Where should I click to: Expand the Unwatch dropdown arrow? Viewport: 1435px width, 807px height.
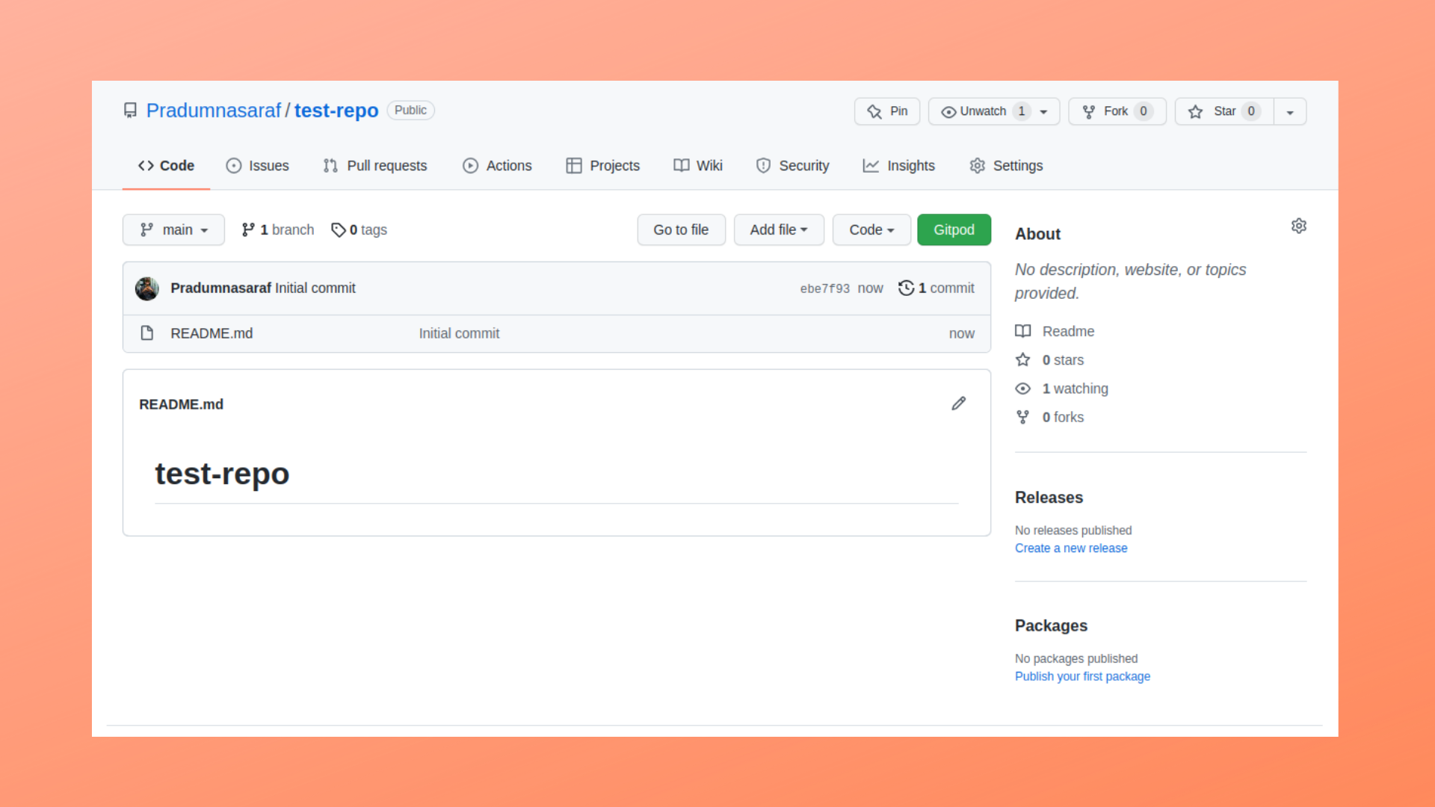point(1044,111)
